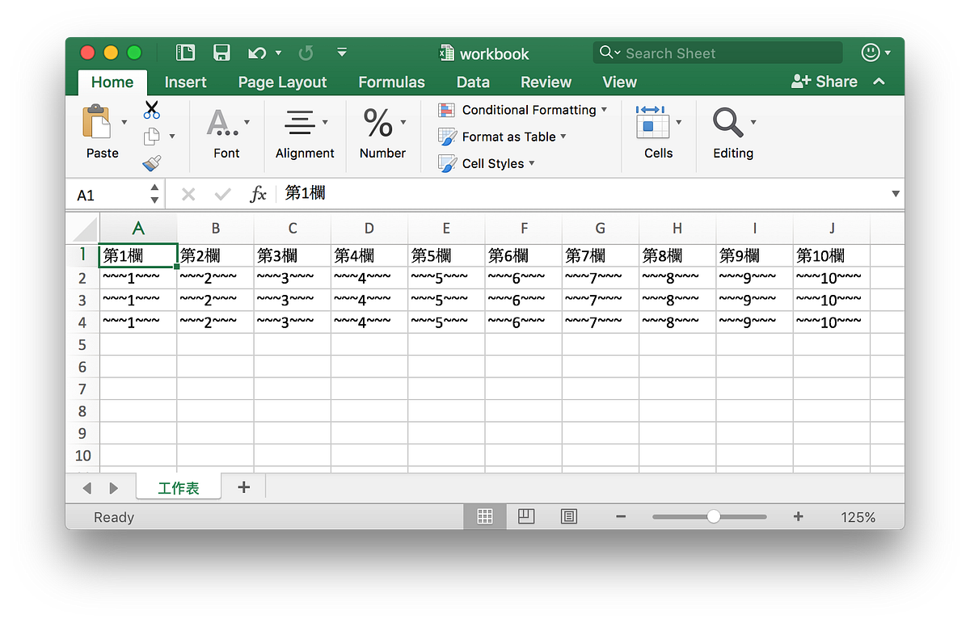This screenshot has height=623, width=970.
Task: Switch to the Formulas ribbon tab
Action: pyautogui.click(x=391, y=82)
